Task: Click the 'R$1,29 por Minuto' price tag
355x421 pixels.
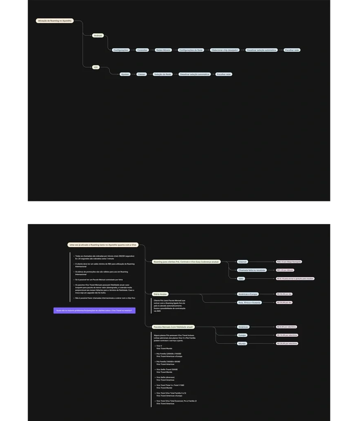Action: tap(285, 270)
